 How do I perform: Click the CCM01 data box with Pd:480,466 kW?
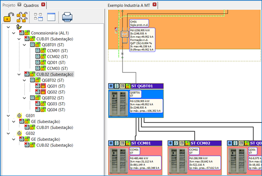tap(145, 163)
